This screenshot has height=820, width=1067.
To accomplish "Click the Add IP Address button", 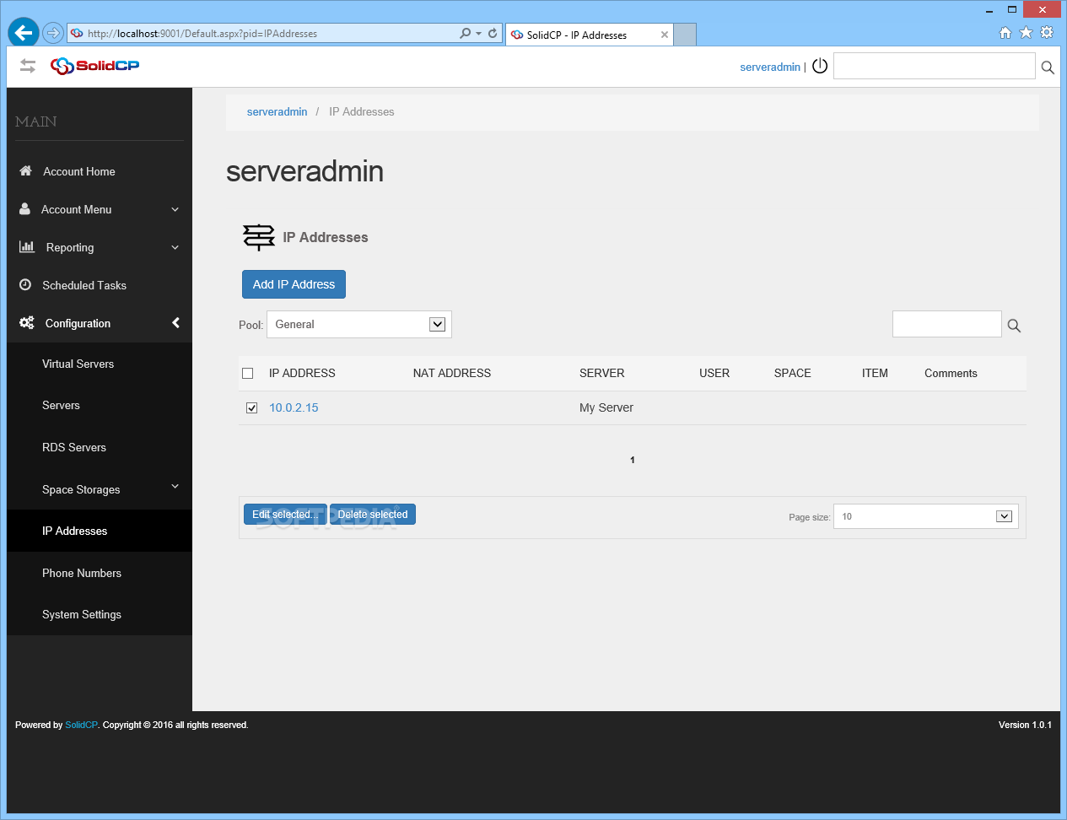I will 294,284.
